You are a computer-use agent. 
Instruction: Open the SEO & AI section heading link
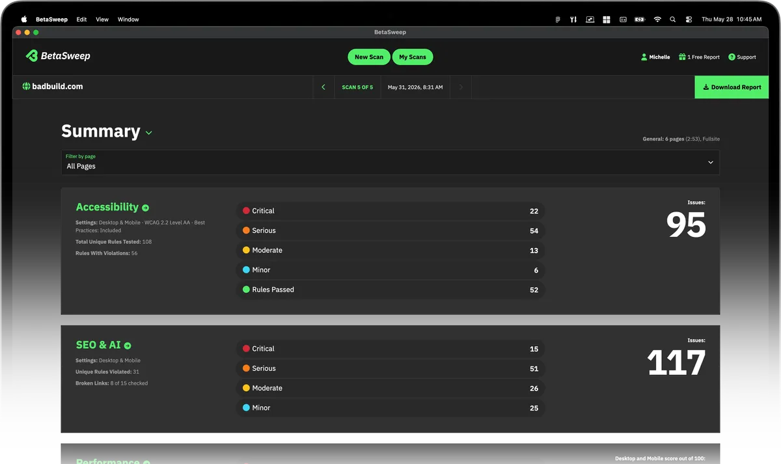[x=98, y=345]
